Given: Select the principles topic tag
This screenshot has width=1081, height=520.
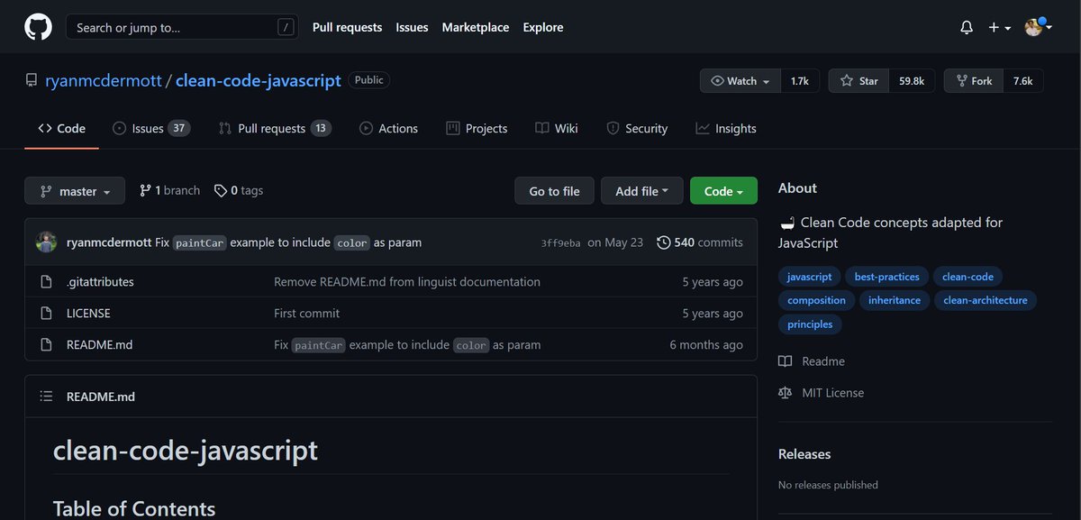Looking at the screenshot, I should coord(809,324).
